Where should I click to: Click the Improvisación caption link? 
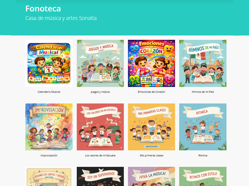pos(49,155)
